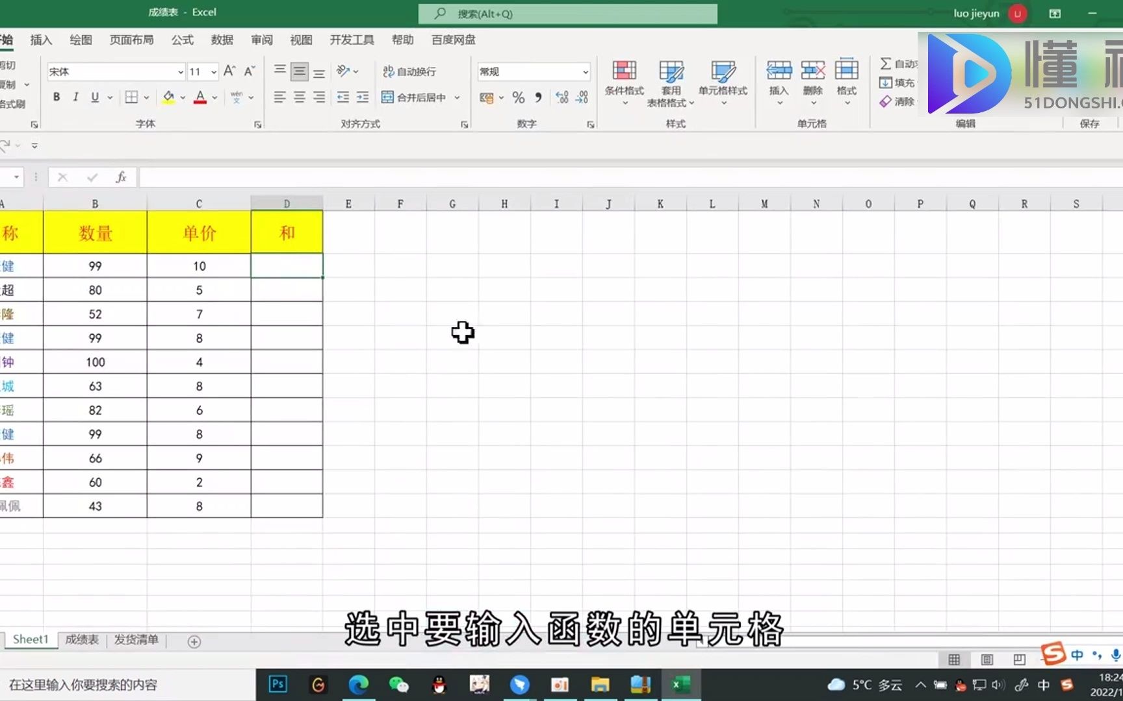
Task: Click the insert function fx button
Action: coord(121,177)
